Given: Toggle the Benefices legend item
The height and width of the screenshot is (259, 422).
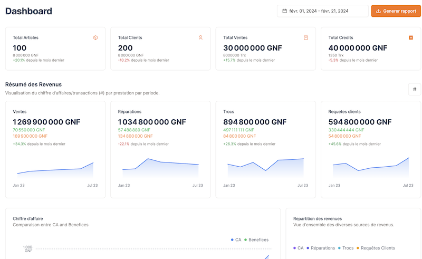Looking at the screenshot, I should (256, 239).
